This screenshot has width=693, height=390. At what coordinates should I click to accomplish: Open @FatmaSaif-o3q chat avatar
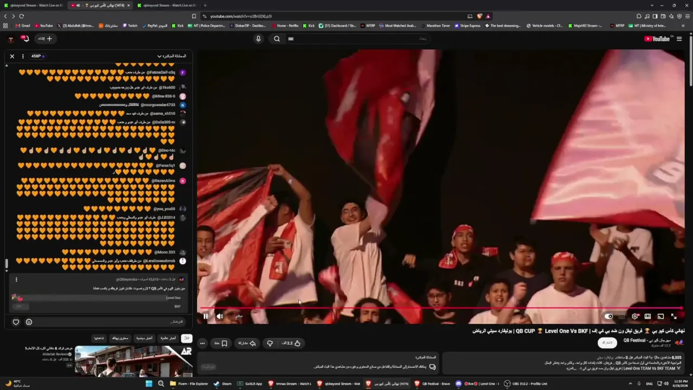182,72
